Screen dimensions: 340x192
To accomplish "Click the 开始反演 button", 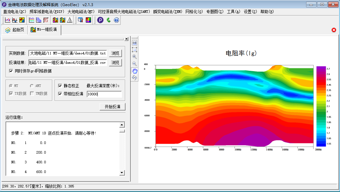I will pos(112,107).
